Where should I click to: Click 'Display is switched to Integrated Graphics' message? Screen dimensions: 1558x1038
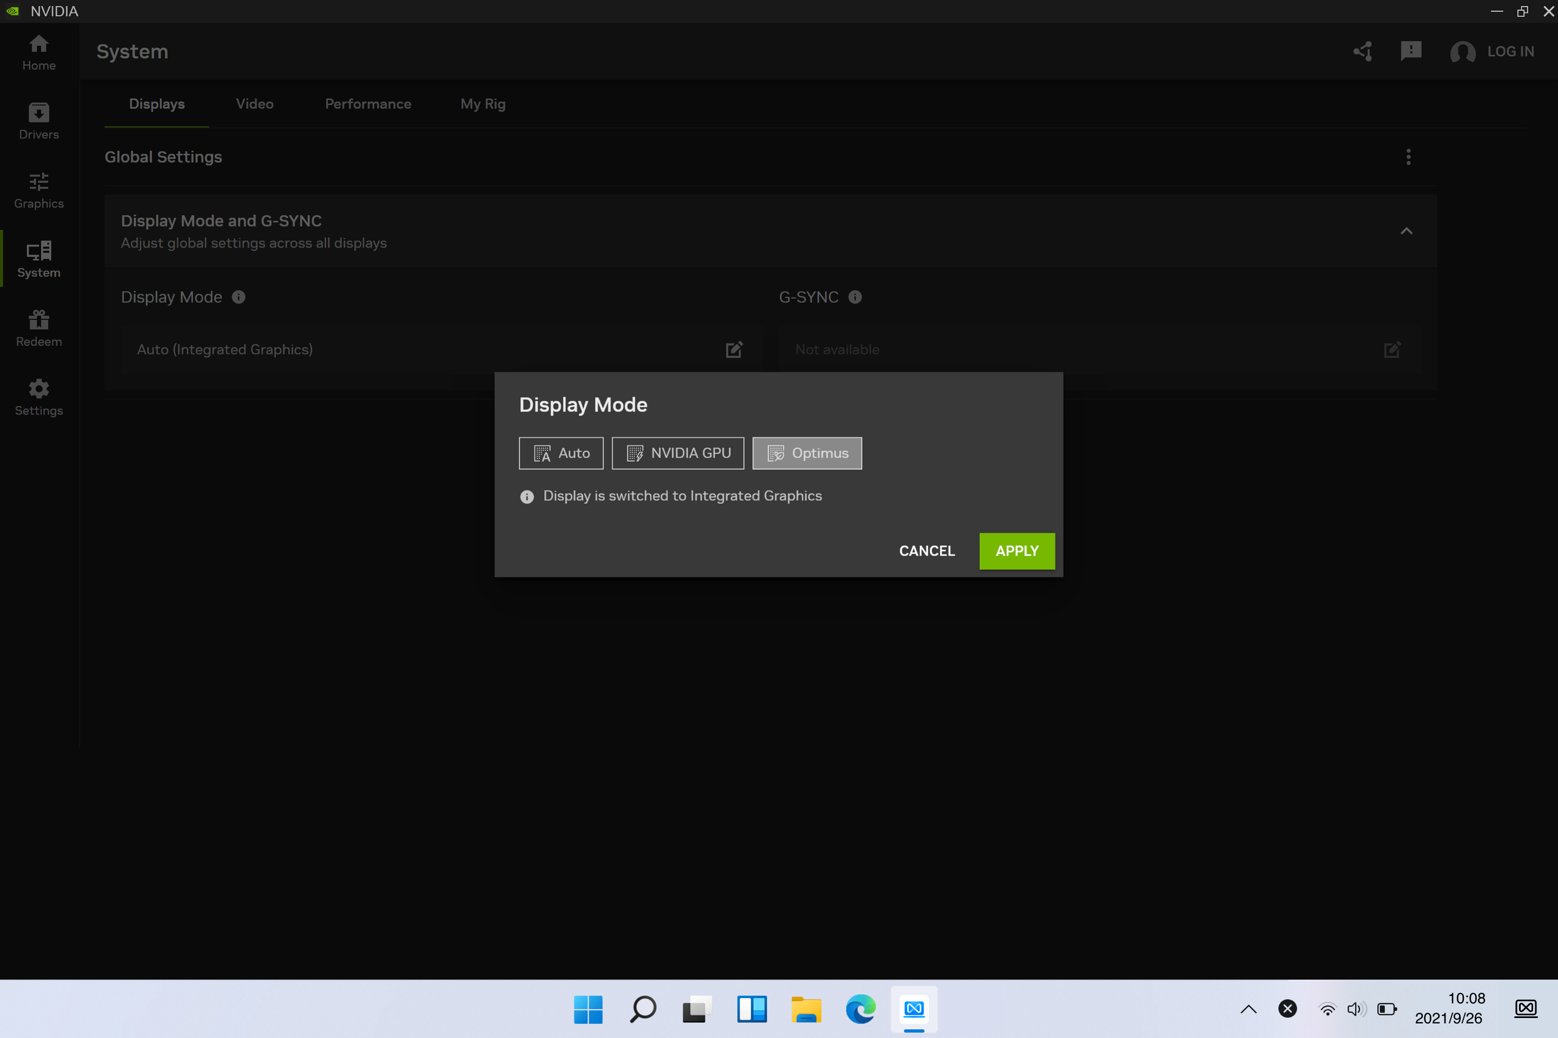click(x=682, y=496)
